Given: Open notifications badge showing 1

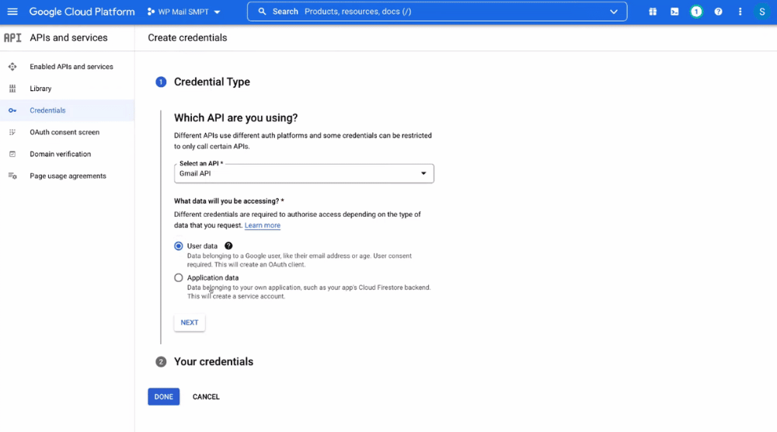Looking at the screenshot, I should click(x=696, y=12).
